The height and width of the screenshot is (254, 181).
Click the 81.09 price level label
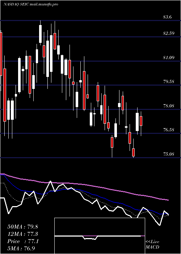click(x=169, y=57)
